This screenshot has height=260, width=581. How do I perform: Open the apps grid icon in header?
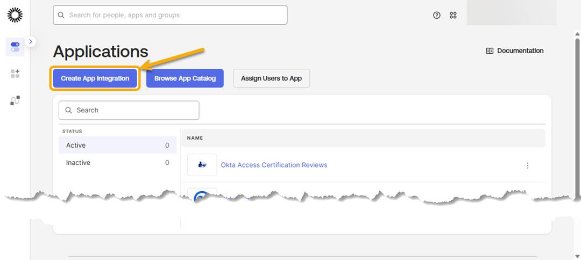453,15
